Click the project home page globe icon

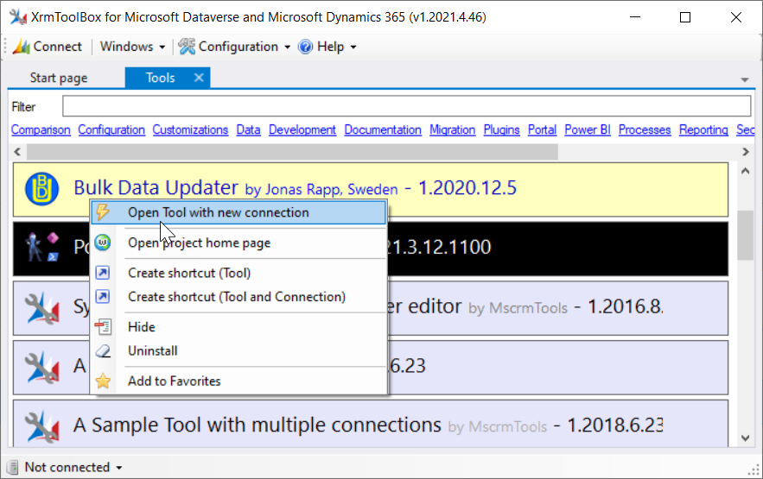point(103,243)
